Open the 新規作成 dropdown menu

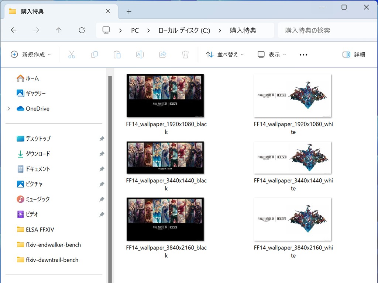(31, 55)
